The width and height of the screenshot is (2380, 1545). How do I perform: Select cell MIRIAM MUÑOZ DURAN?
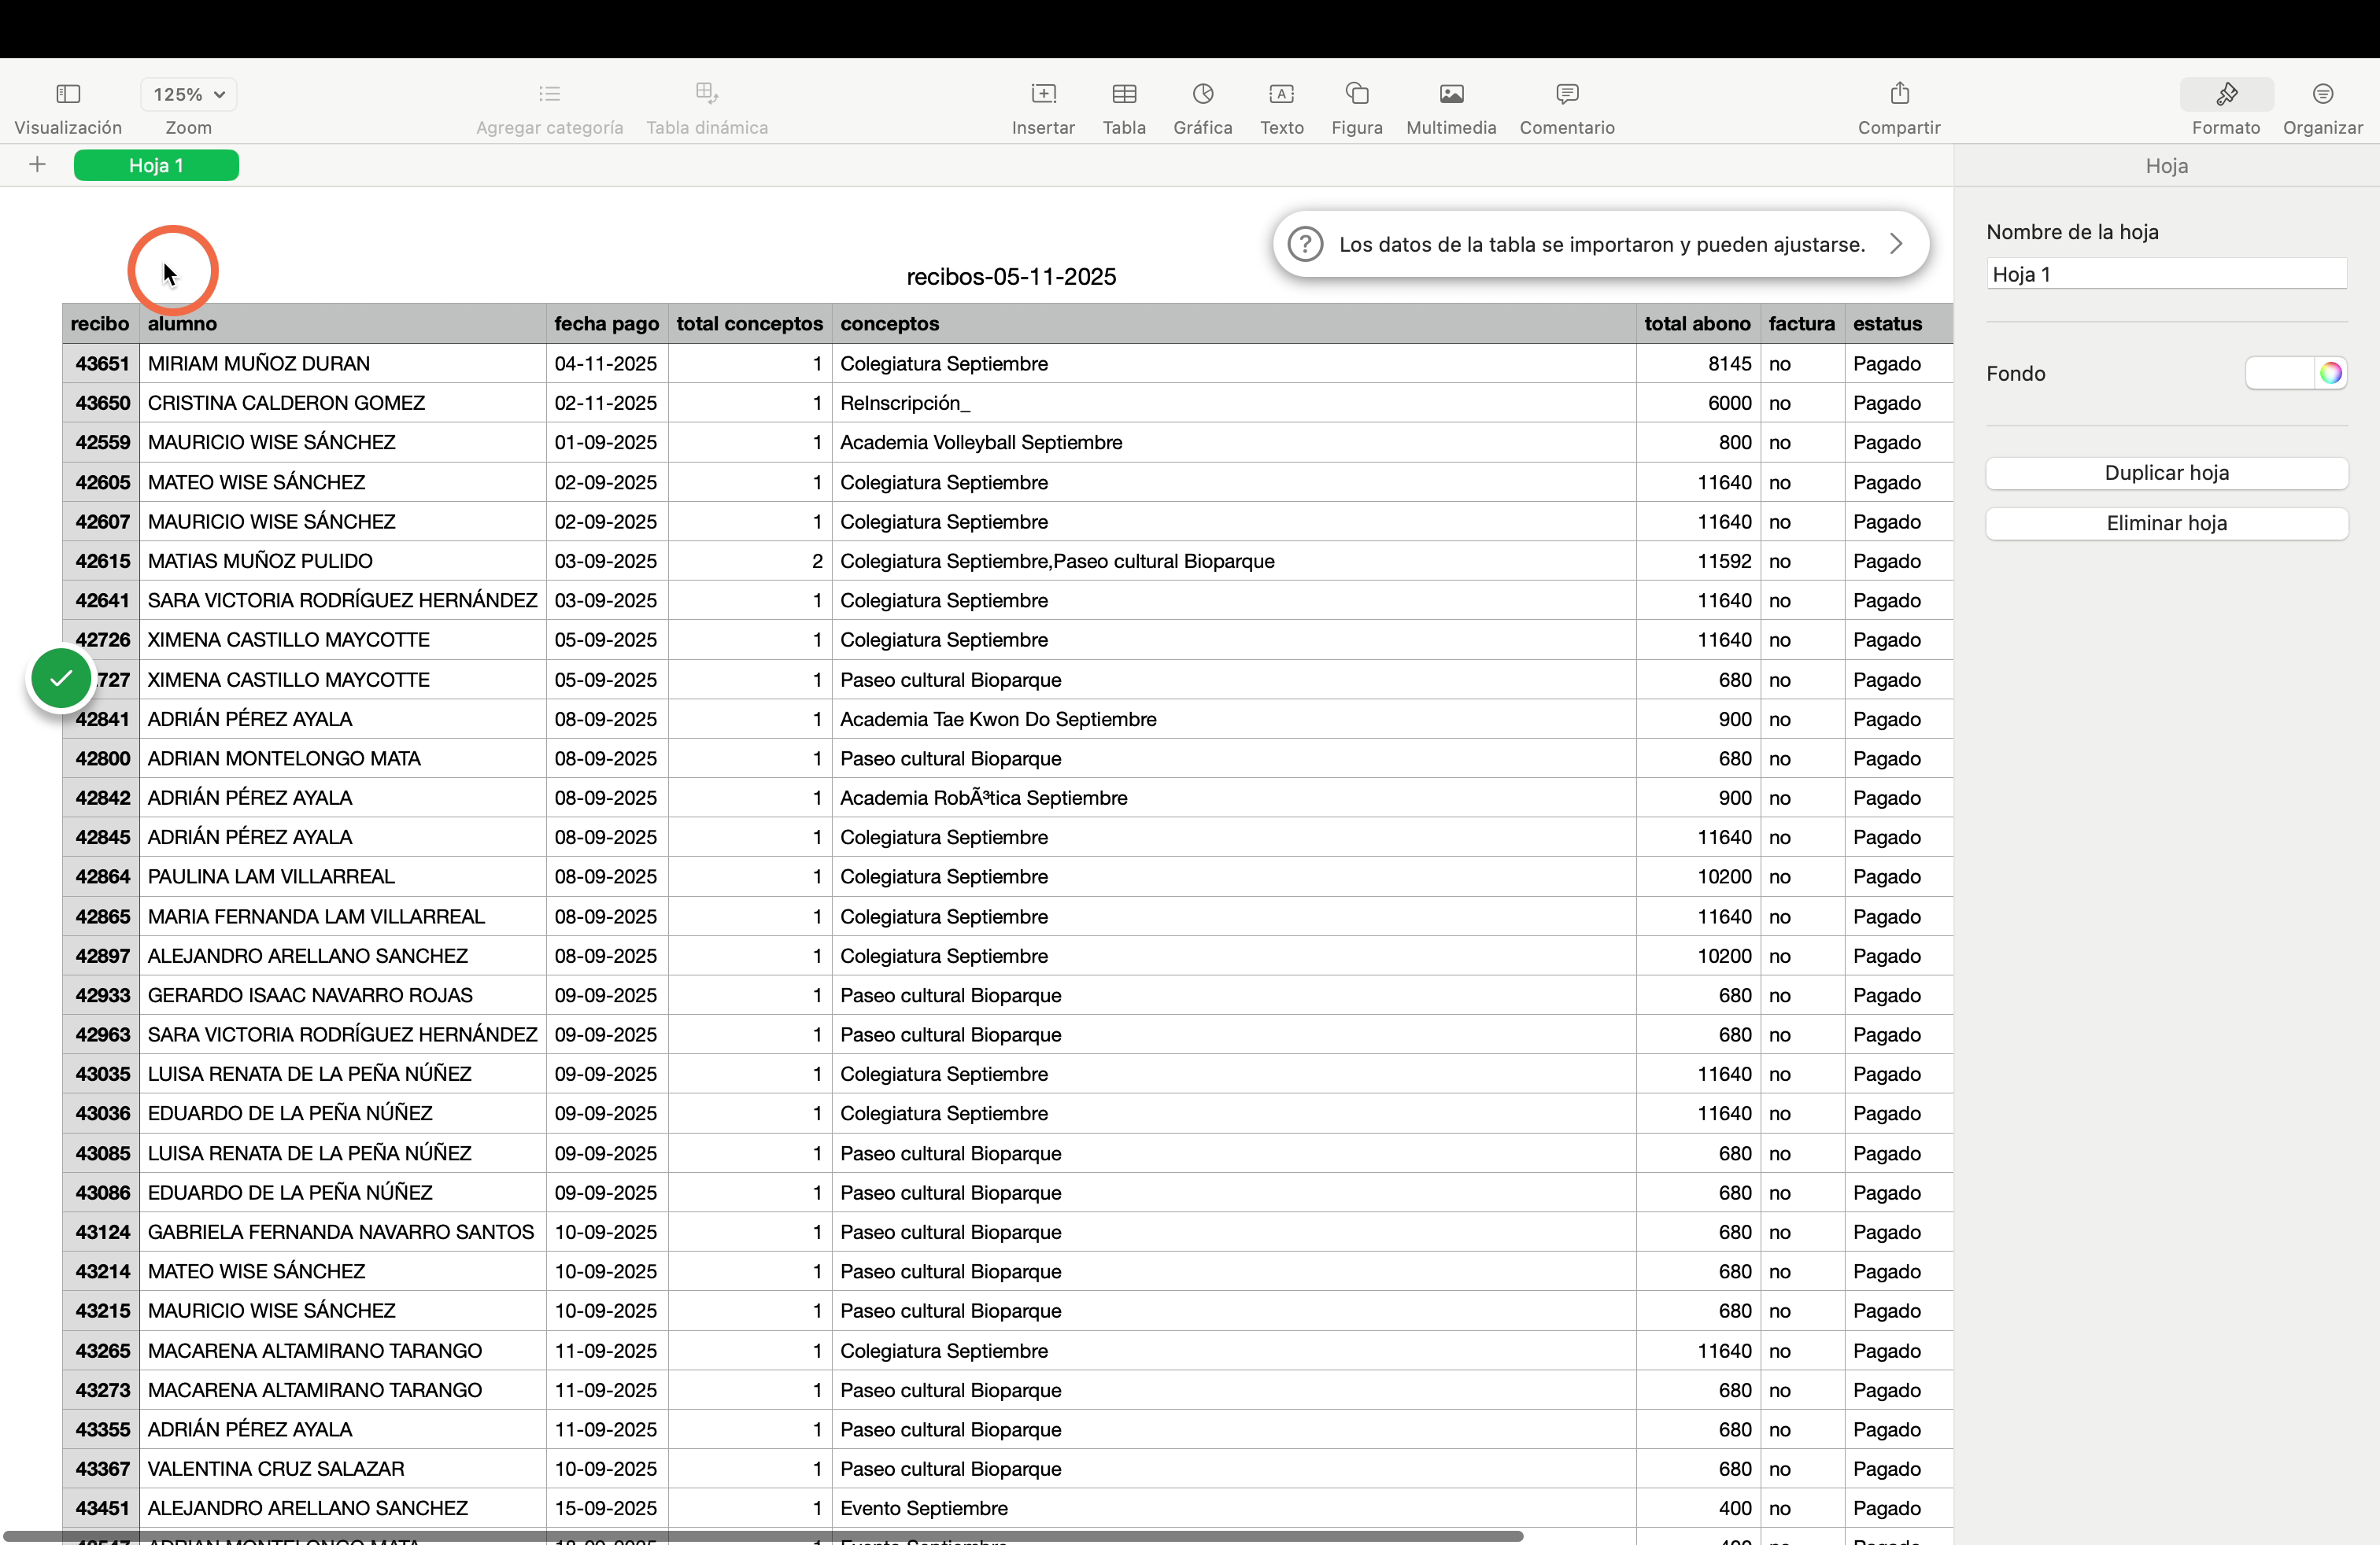point(343,363)
